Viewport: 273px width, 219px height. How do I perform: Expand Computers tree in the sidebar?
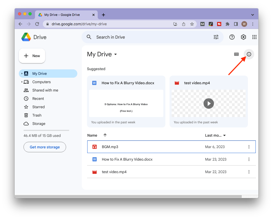coord(22,82)
